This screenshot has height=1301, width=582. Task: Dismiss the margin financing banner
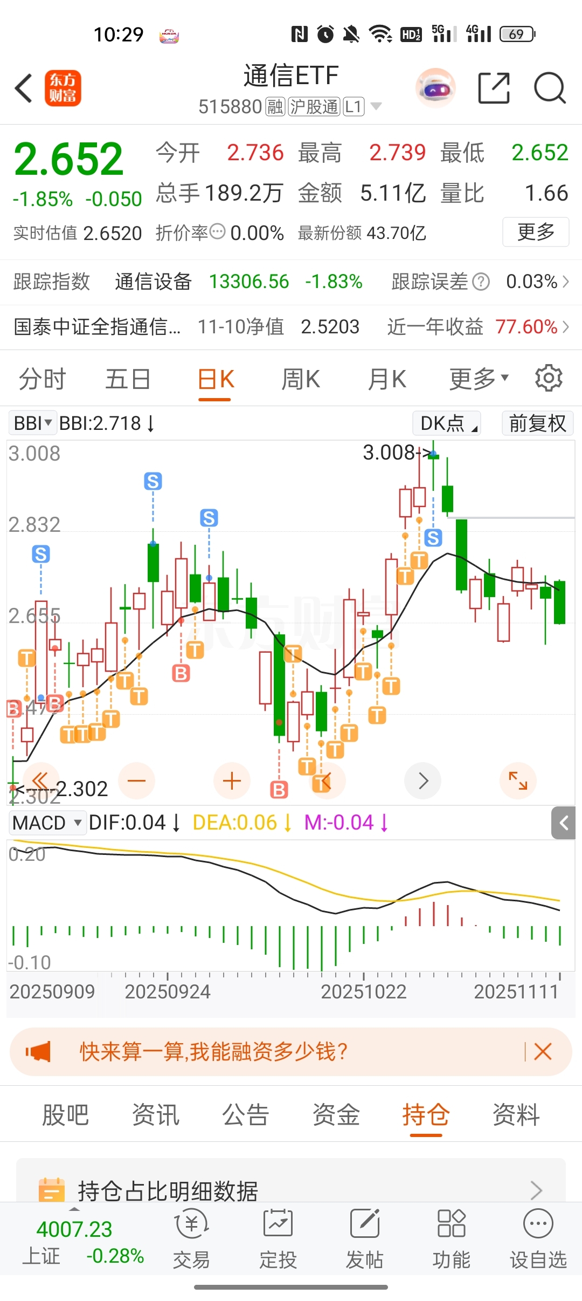[543, 1052]
